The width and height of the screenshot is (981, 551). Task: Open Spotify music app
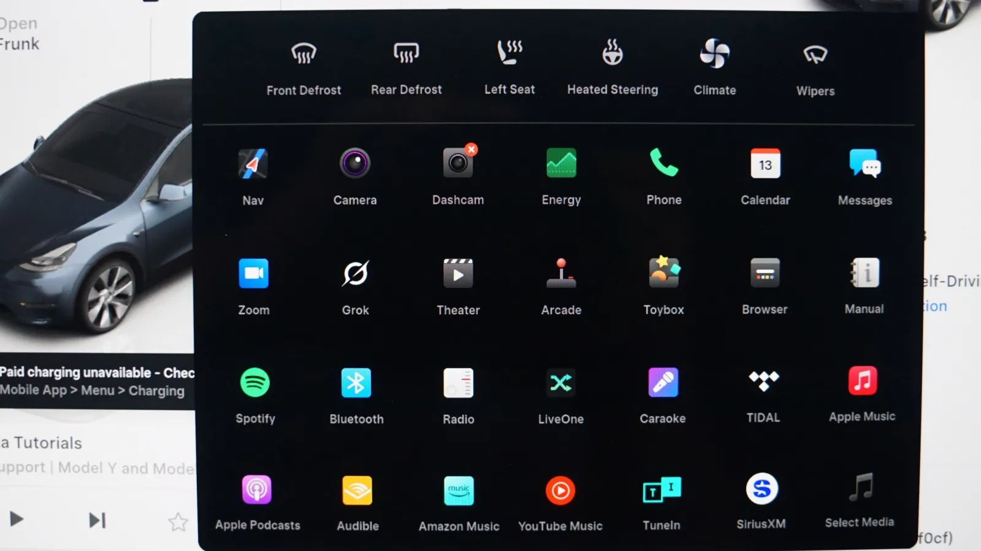(255, 383)
